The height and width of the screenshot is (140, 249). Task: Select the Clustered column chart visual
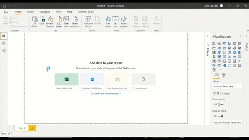click(x=229, y=44)
